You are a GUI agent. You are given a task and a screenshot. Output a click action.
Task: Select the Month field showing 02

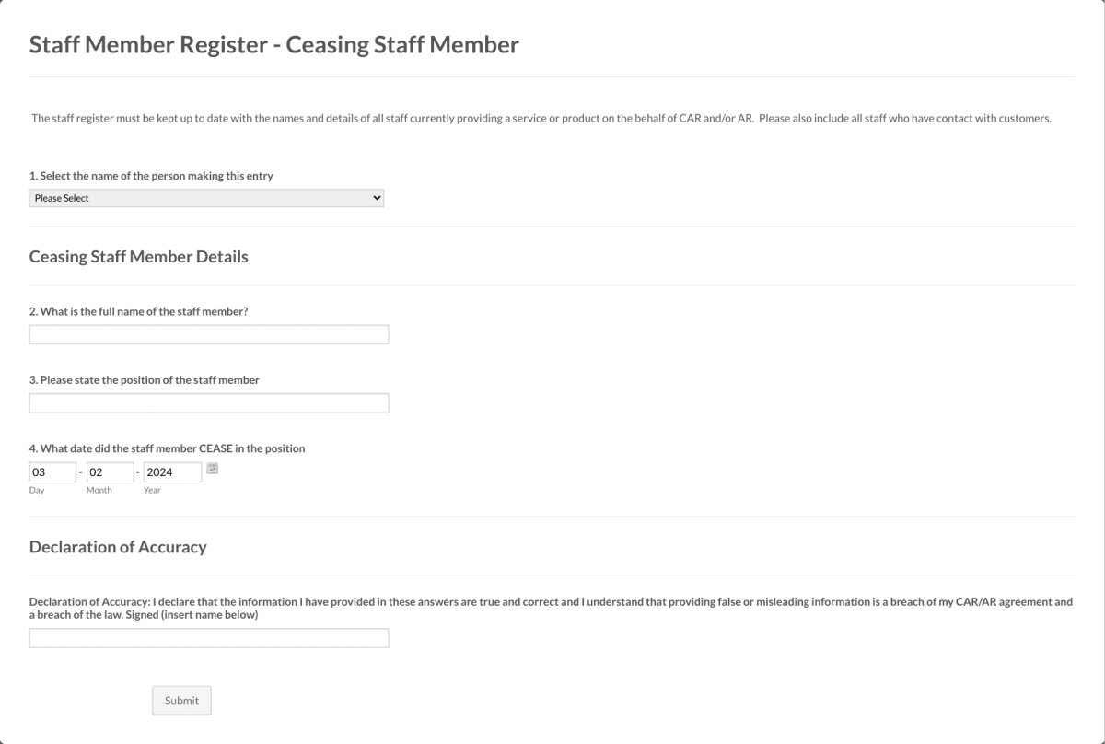pos(110,471)
